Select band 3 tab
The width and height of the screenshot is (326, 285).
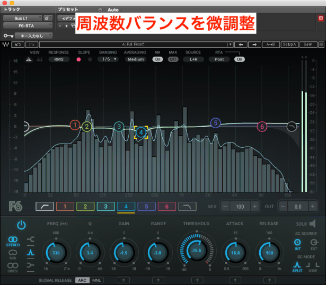pos(105,206)
